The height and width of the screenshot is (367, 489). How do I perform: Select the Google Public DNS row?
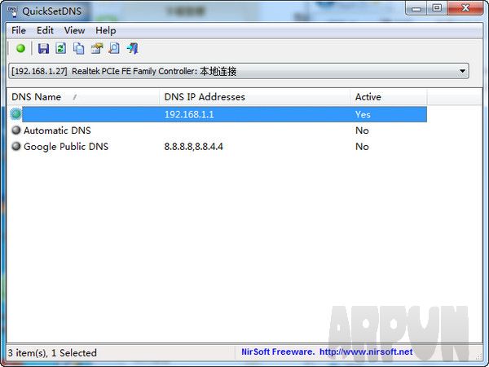tap(218, 146)
